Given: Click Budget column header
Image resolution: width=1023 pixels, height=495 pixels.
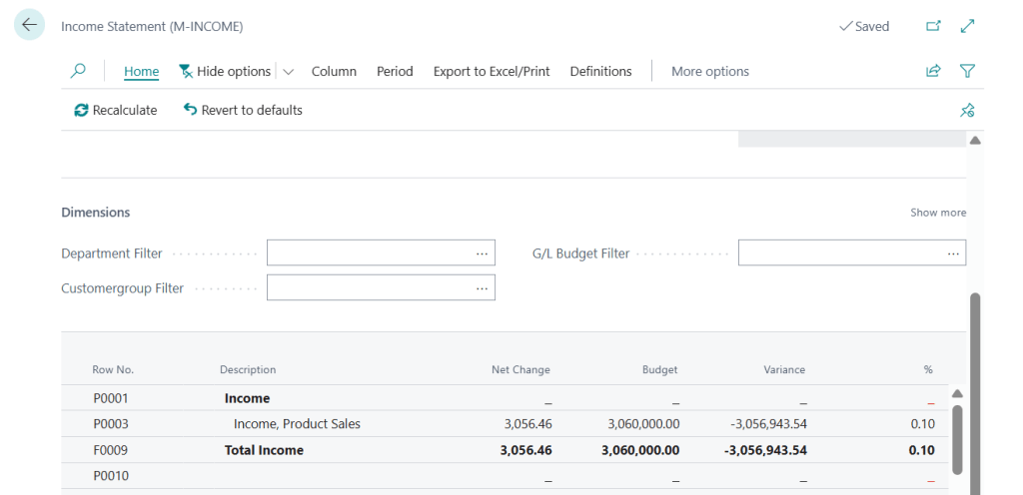Looking at the screenshot, I should click(659, 369).
